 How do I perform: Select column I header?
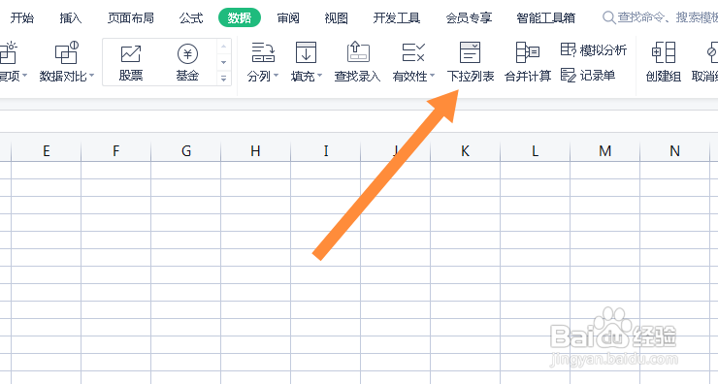pos(326,150)
